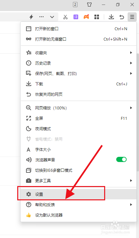
Task: Open 网页缩放 (100%) zoom control
Action: click(x=78, y=108)
